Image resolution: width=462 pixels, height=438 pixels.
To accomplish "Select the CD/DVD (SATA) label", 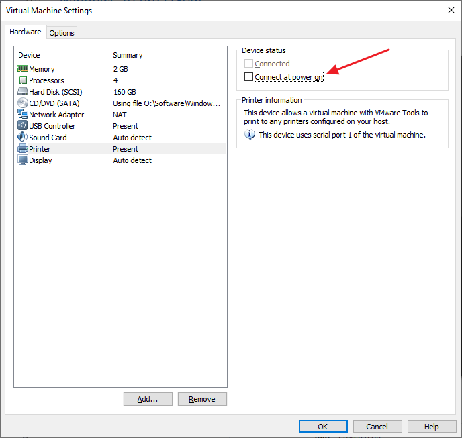I will (54, 103).
